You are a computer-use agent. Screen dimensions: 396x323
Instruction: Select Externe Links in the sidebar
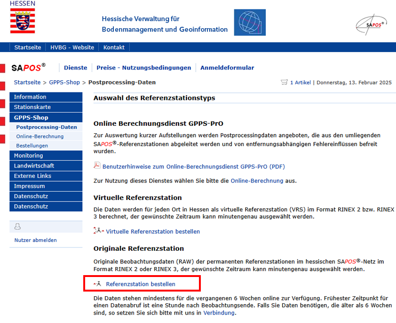click(x=46, y=176)
